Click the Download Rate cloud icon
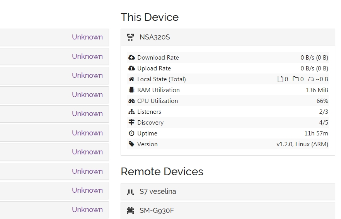 131,57
